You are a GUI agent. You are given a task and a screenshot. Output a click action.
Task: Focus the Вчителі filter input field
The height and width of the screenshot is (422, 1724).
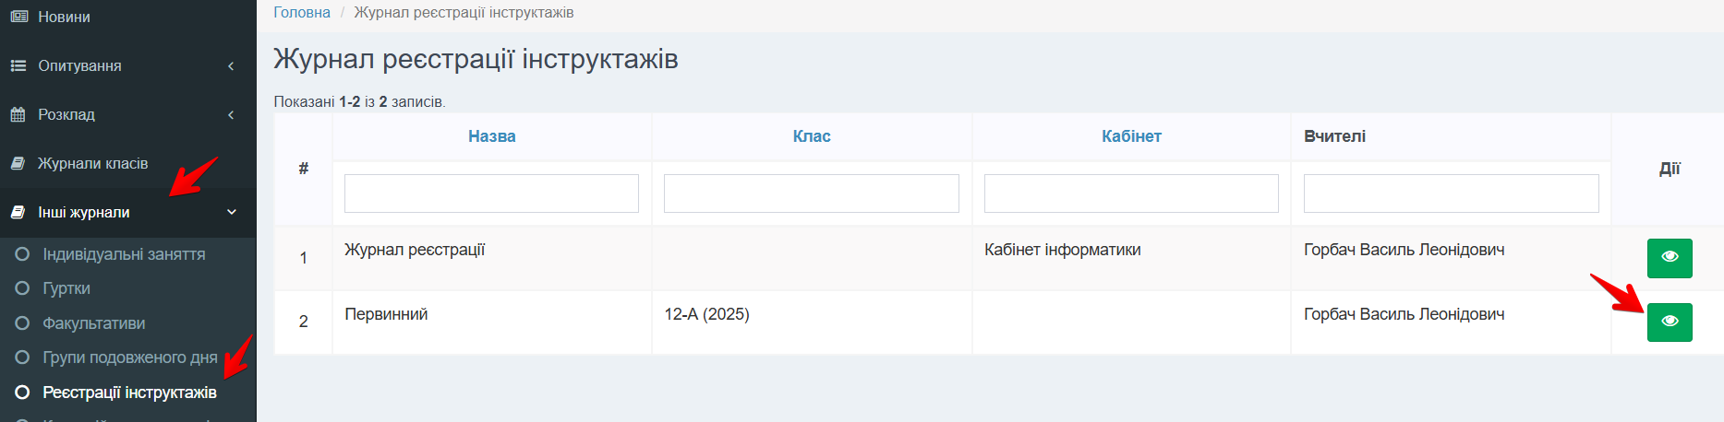pyautogui.click(x=1450, y=193)
